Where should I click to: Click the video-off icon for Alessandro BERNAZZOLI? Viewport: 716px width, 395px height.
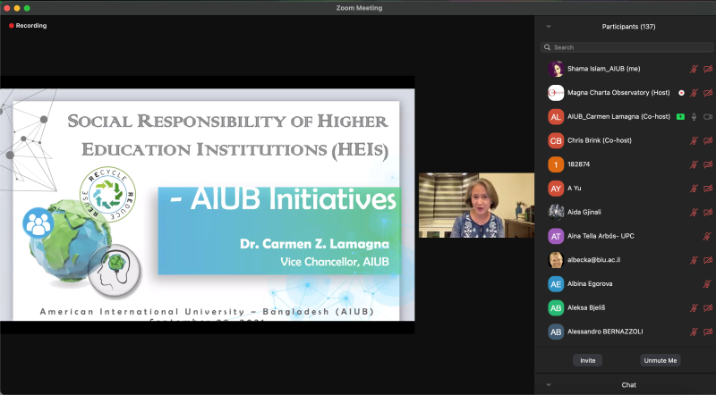[x=707, y=332]
